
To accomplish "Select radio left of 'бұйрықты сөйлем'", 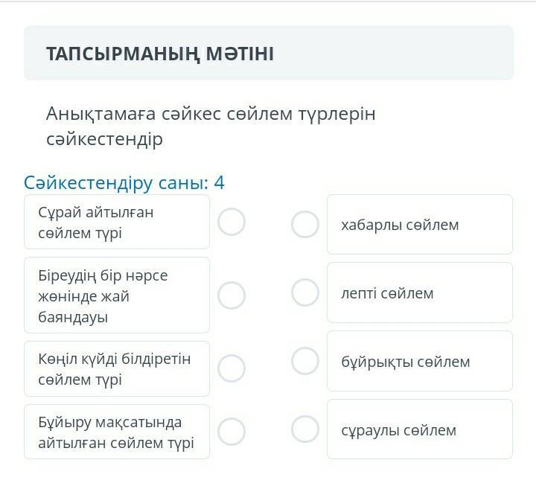I will [304, 361].
